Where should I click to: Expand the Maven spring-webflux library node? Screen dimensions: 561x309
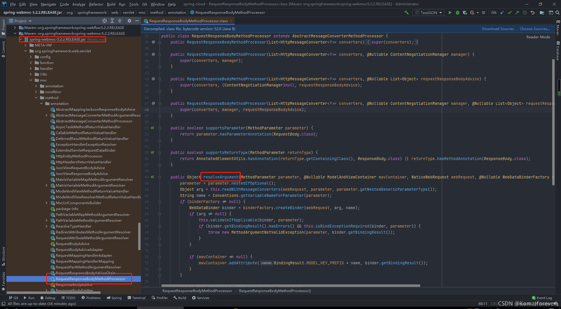15,27
